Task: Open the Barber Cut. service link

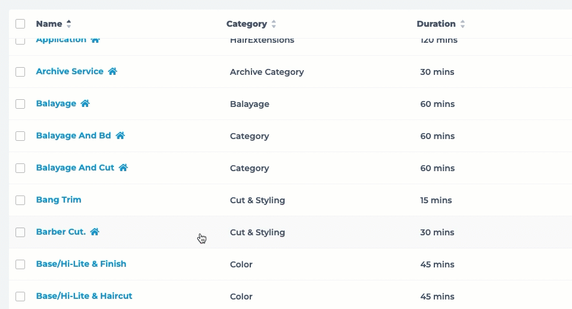Action: tap(61, 232)
